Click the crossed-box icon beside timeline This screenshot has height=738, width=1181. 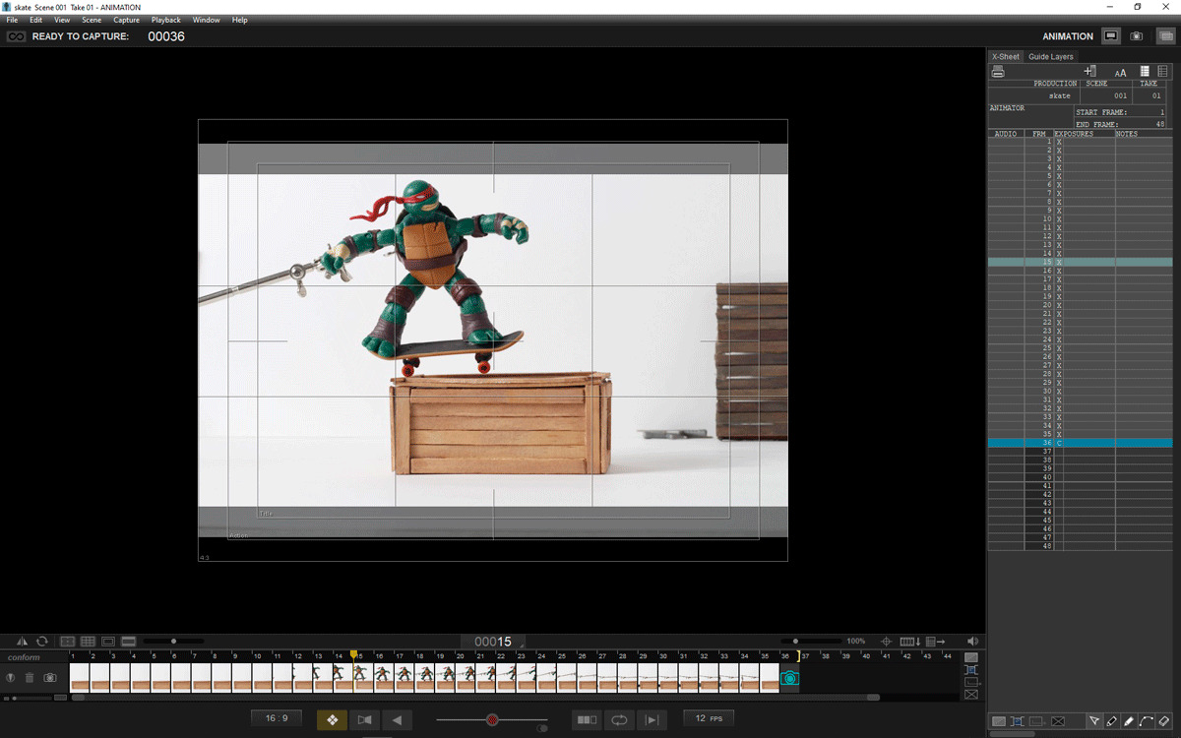971,695
